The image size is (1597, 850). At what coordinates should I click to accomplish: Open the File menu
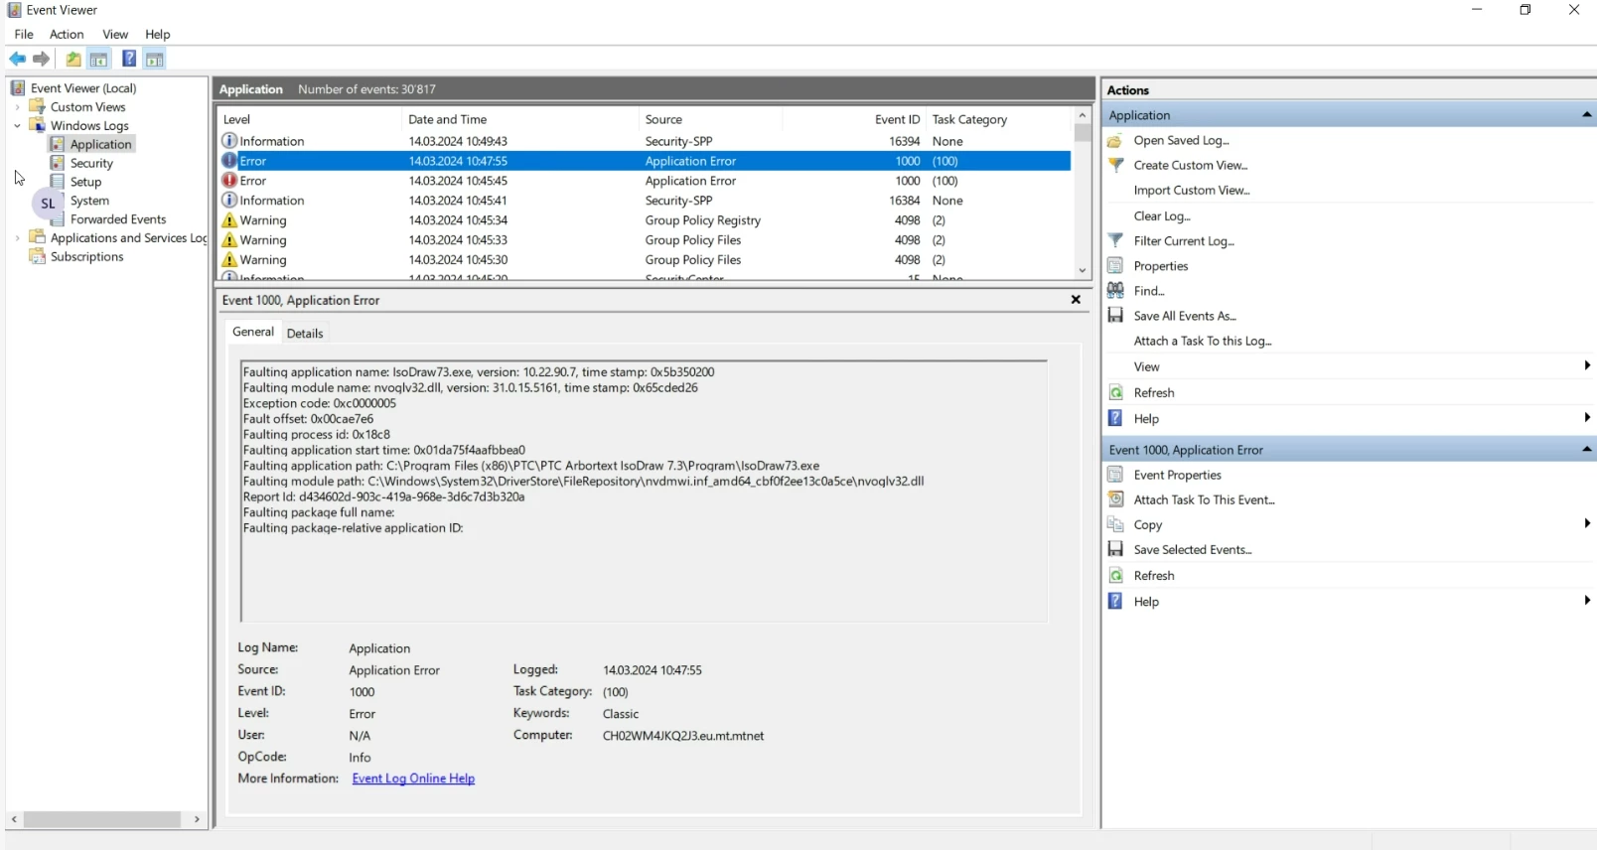[x=24, y=34]
